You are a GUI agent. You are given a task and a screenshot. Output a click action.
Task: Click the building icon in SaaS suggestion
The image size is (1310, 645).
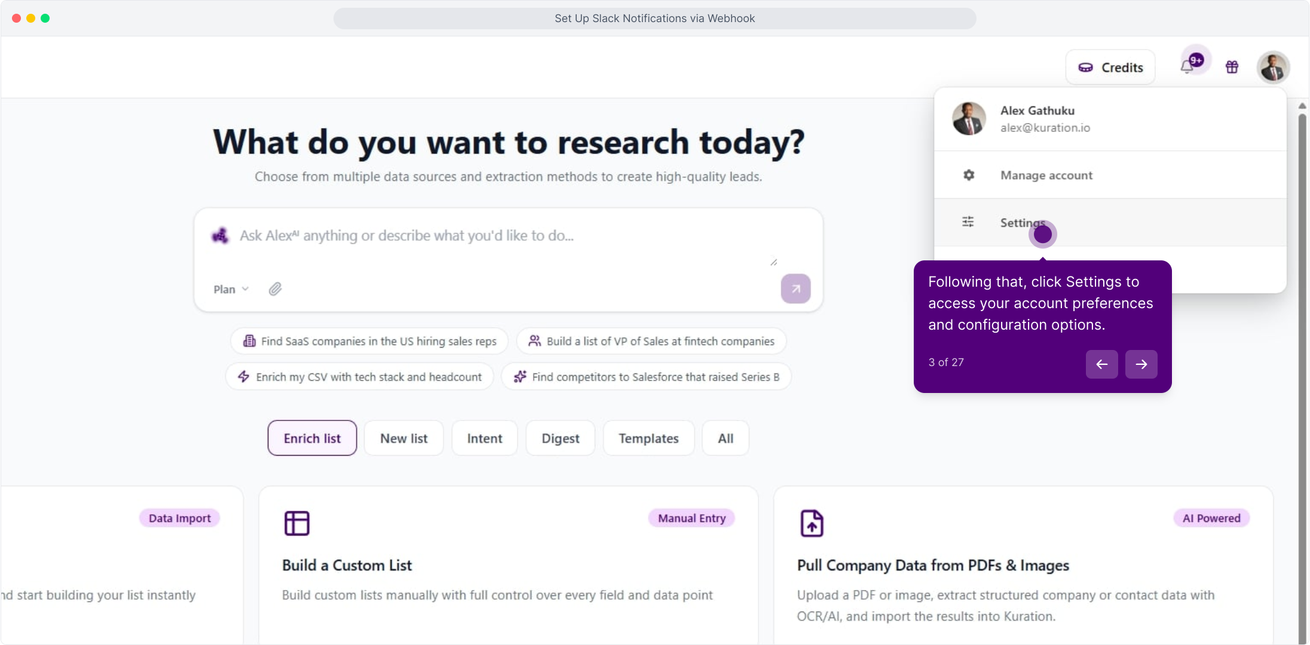249,341
